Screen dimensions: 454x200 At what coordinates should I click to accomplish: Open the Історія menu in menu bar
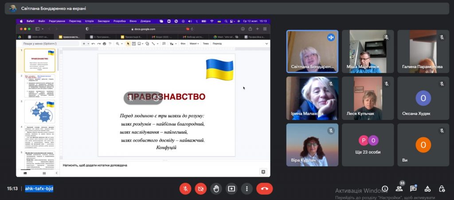click(89, 21)
